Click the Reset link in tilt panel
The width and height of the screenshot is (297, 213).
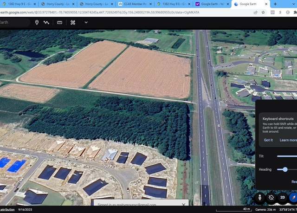pyautogui.click(x=294, y=182)
